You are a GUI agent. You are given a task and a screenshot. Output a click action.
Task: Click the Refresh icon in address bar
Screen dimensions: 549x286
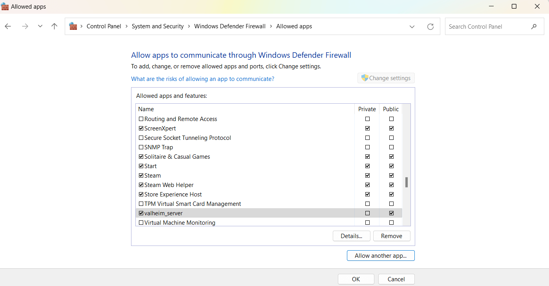[x=430, y=27]
